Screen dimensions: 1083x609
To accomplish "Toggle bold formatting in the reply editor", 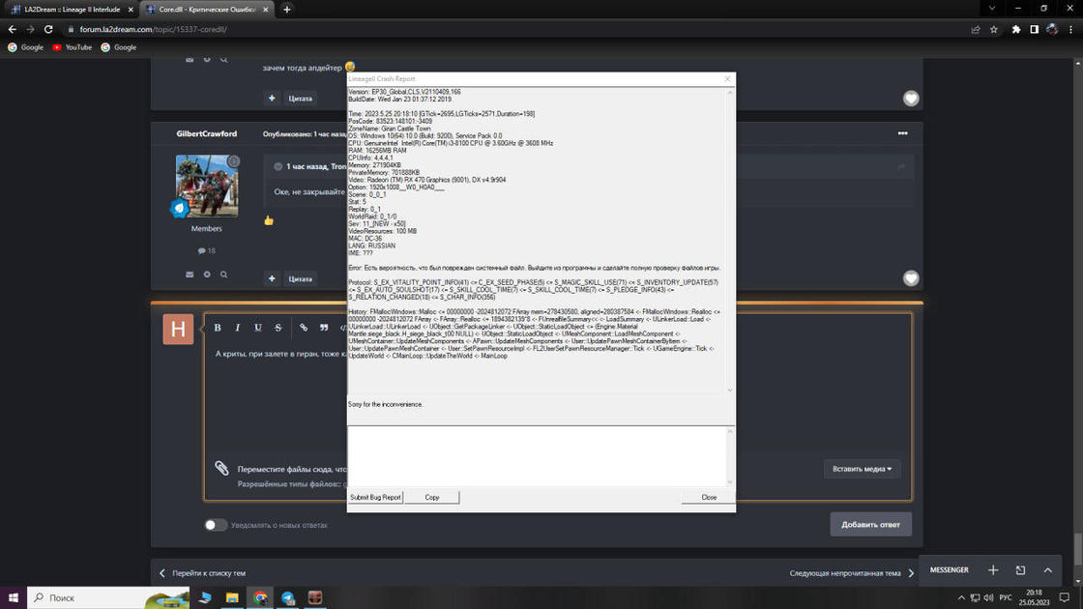I will pyautogui.click(x=218, y=328).
